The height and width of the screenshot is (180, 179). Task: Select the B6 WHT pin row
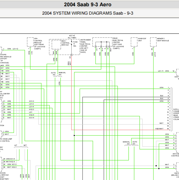5,76
